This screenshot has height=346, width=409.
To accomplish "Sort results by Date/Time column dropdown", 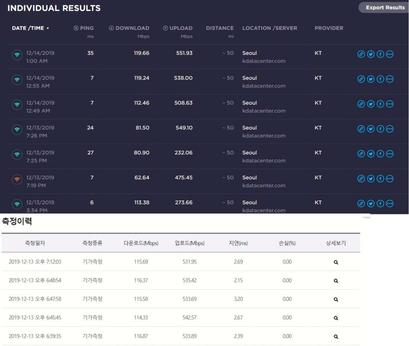I will click(x=30, y=28).
